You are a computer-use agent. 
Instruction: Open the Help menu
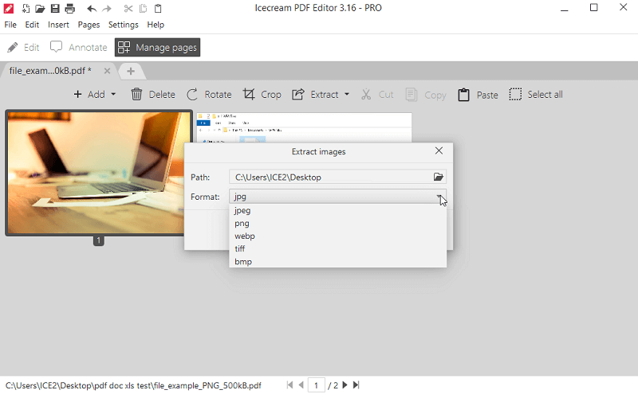[x=156, y=25]
